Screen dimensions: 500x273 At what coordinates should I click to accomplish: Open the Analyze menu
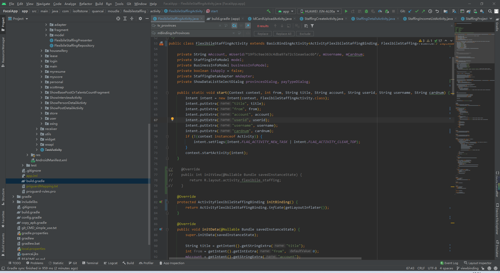point(70,4)
